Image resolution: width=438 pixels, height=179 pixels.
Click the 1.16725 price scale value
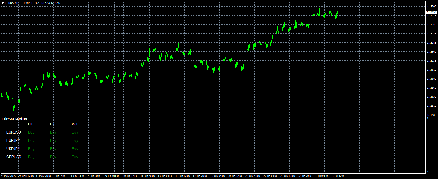[431, 34]
